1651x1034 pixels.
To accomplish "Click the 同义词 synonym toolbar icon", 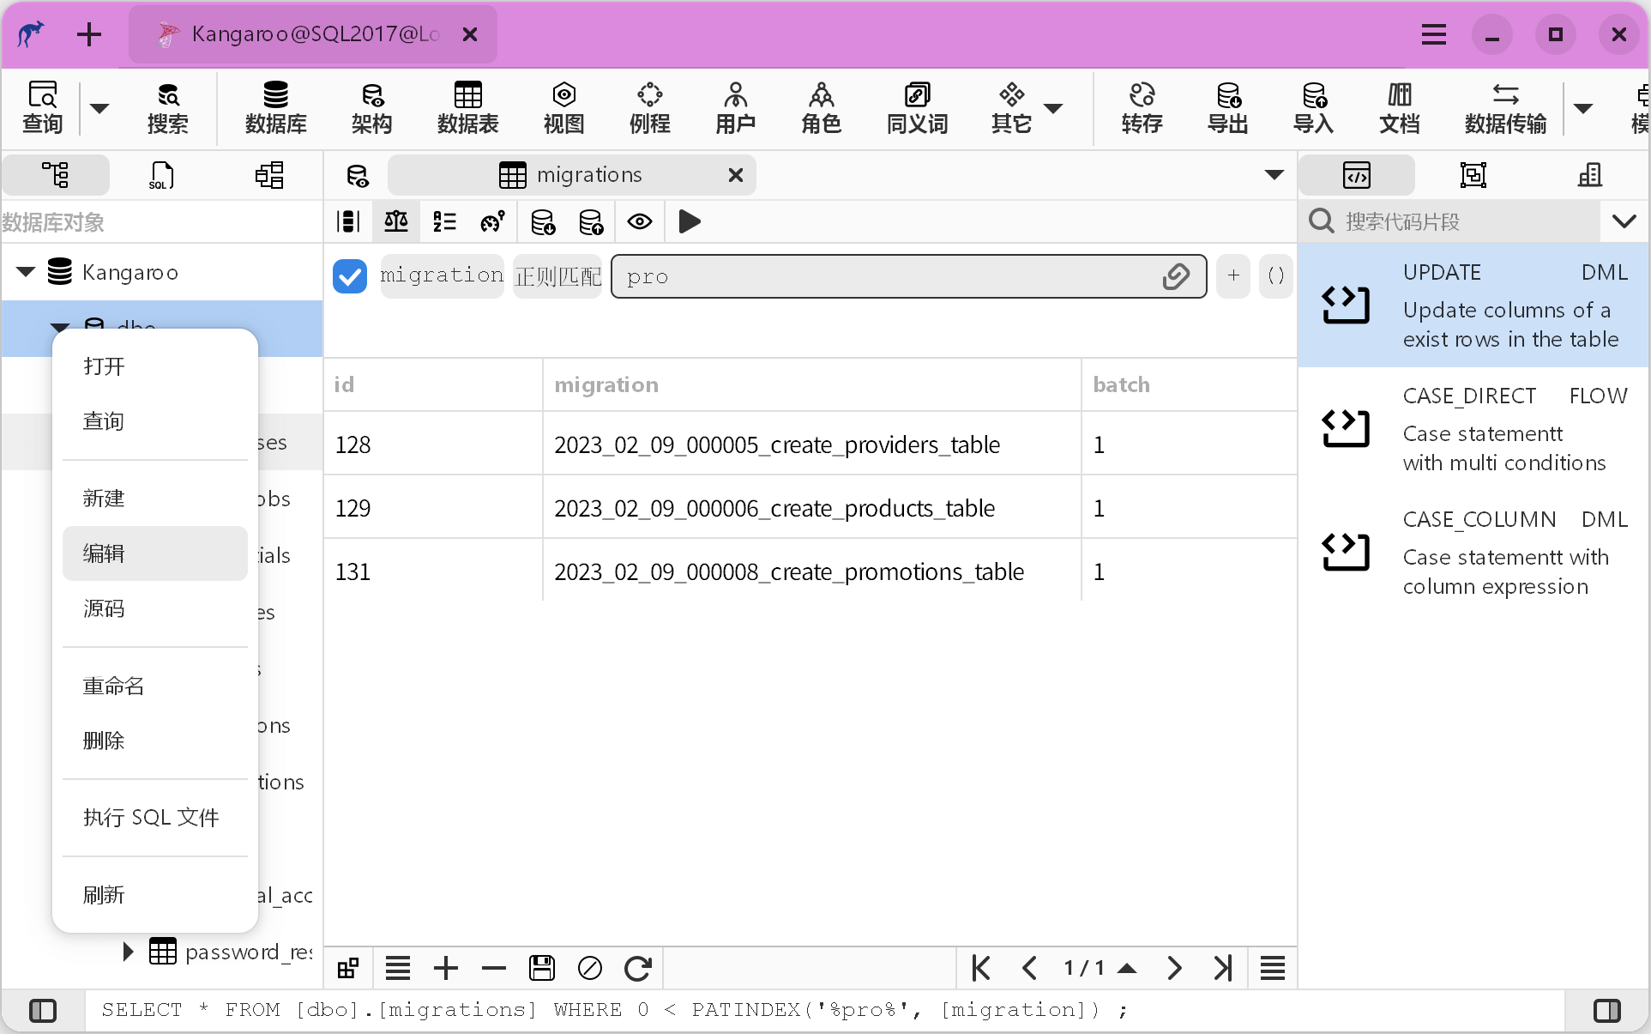I will (917, 108).
